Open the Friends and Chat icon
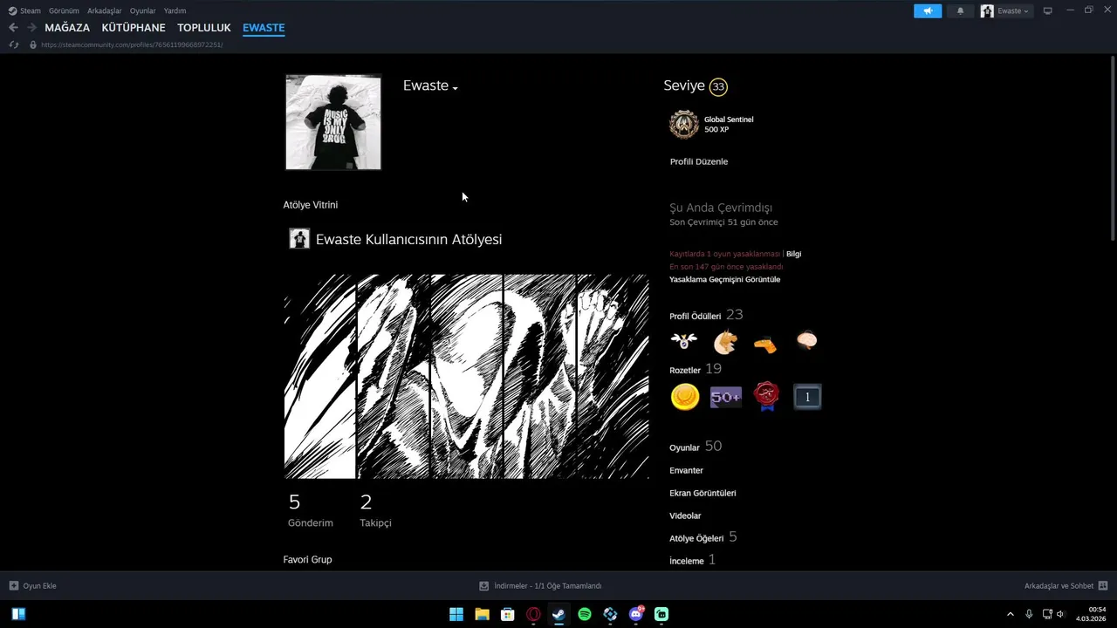Image resolution: width=1117 pixels, height=628 pixels. click(x=1103, y=585)
